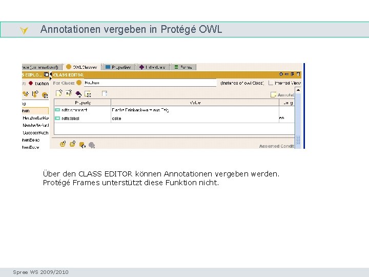
Task: Click the scrollbar up arrow in Class Editor
Action: click(x=298, y=90)
